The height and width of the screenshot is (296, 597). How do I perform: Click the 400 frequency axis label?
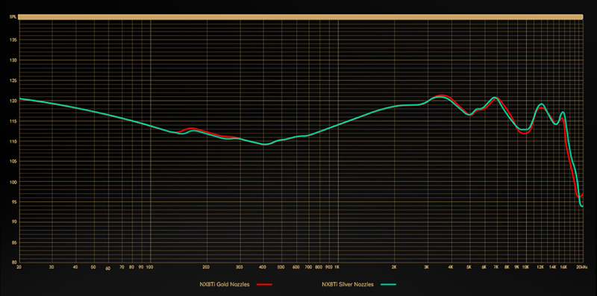(263, 267)
